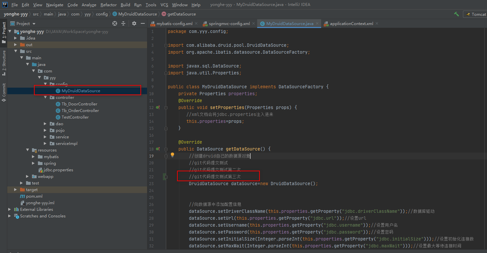
Task: Select jdbc.properties file
Action: point(55,170)
